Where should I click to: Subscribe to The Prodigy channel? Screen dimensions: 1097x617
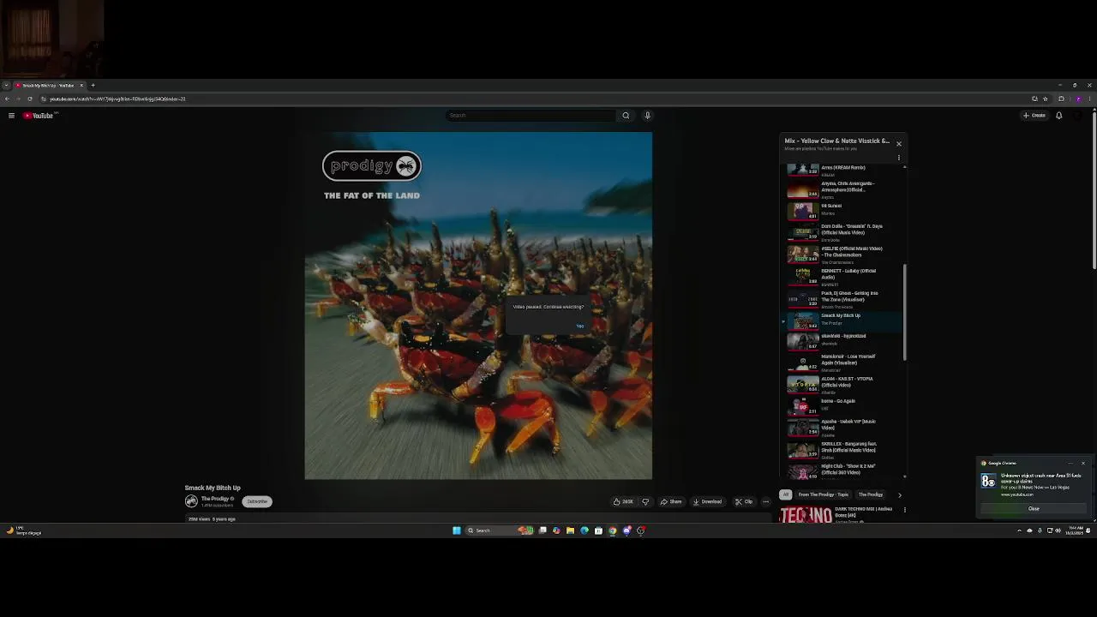(x=257, y=501)
